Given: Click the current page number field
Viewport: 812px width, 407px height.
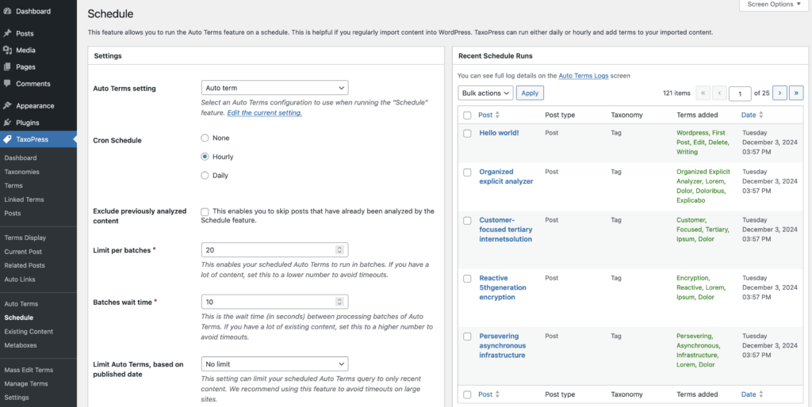Looking at the screenshot, I should click(x=740, y=93).
